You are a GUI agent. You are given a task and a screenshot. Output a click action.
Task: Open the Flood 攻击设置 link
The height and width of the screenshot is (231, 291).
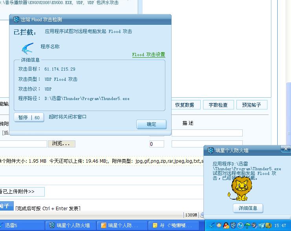click(148, 55)
